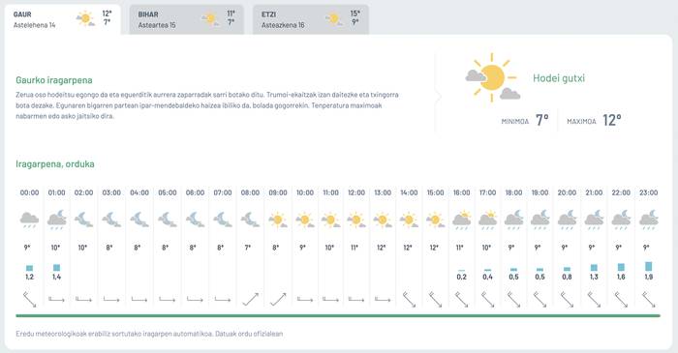
Task: Click the MAXIMOA 12° temperature value
Action: (x=612, y=120)
